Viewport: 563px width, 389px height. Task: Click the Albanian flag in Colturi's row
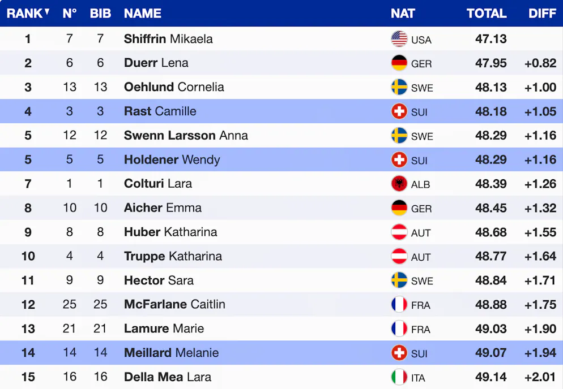point(399,184)
